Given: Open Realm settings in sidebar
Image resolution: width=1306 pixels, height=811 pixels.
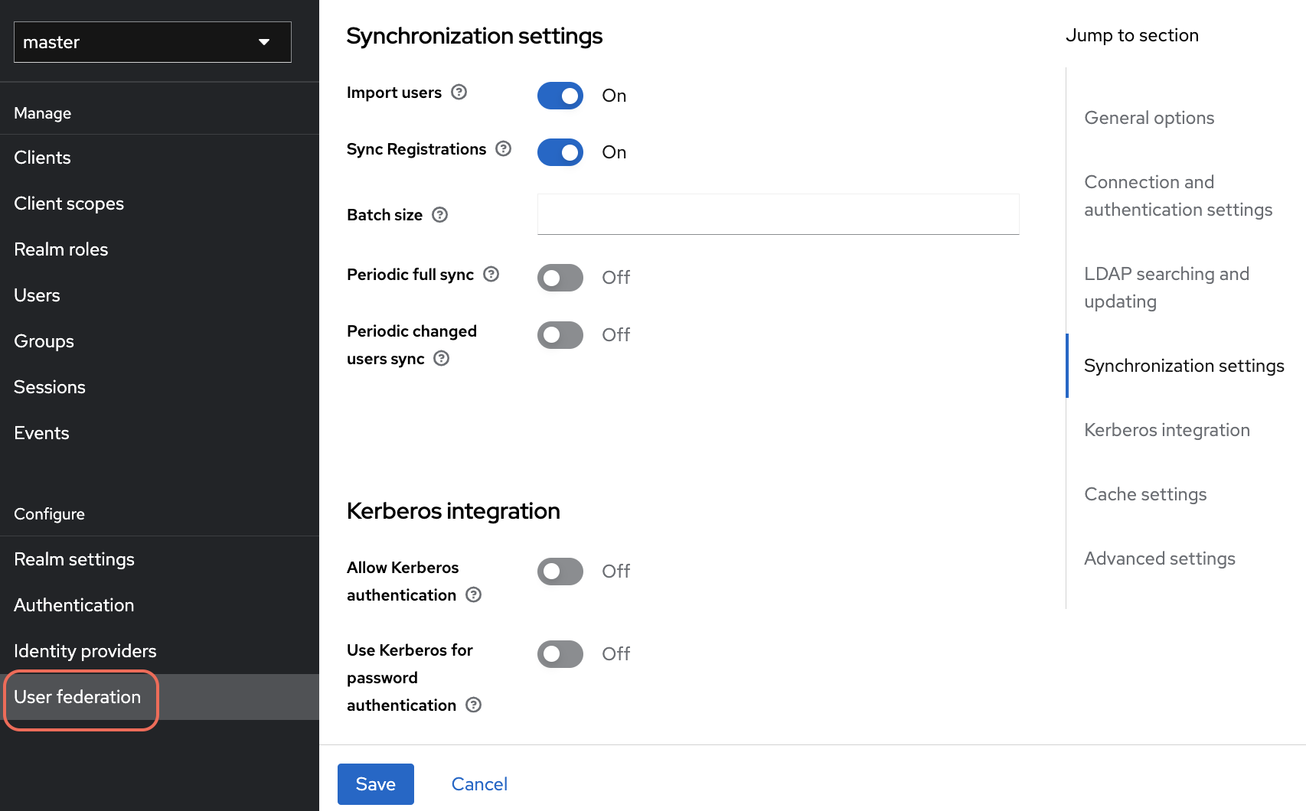Looking at the screenshot, I should pos(74,559).
